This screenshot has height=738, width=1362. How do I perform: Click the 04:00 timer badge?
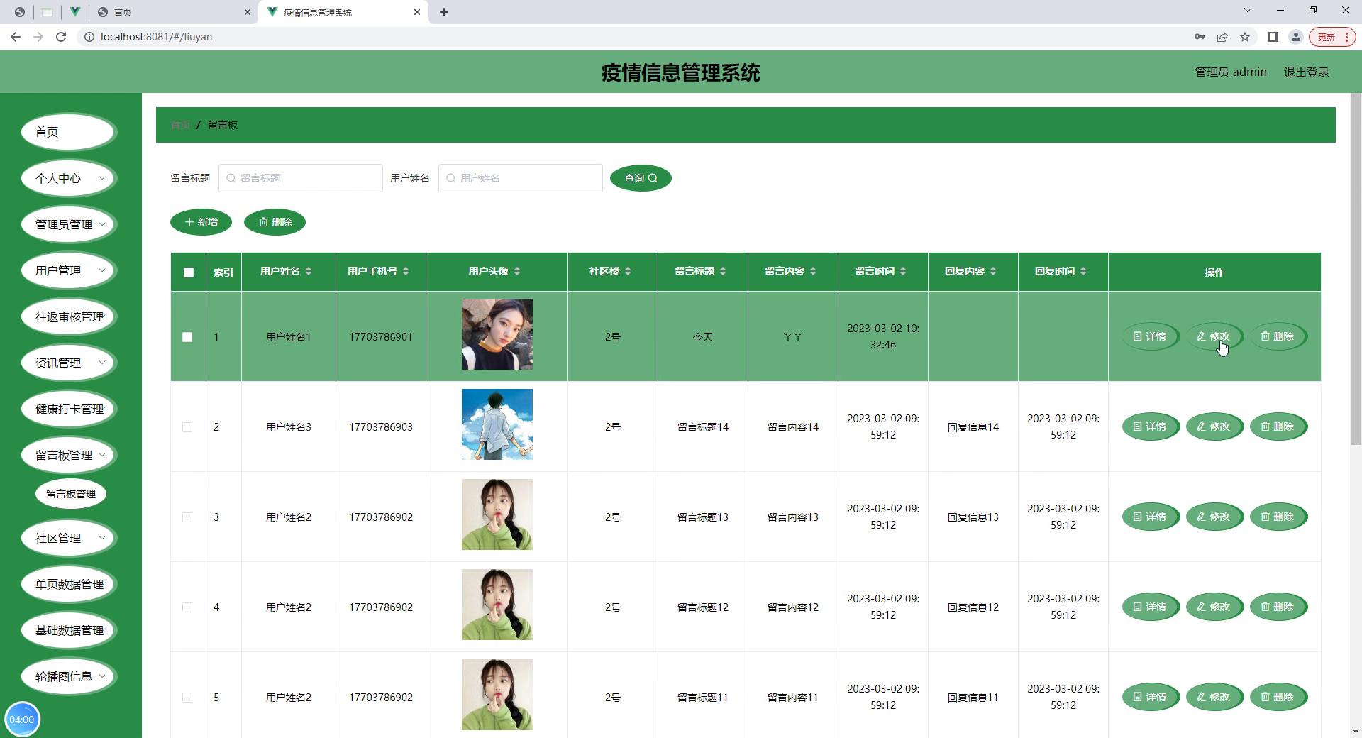click(x=22, y=719)
